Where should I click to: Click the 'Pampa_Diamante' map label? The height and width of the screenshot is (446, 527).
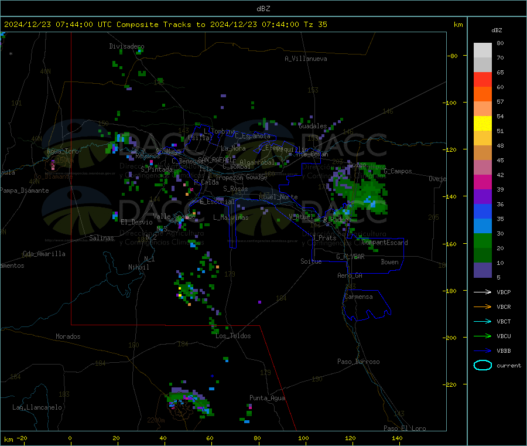pos(25,190)
